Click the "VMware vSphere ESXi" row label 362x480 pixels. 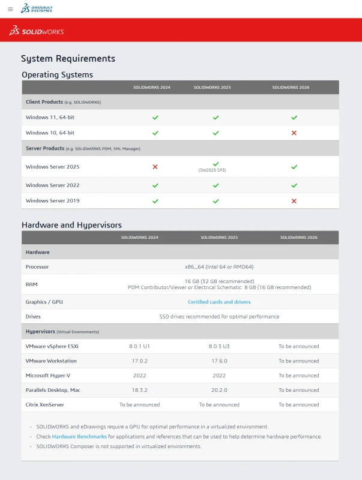coord(52,346)
